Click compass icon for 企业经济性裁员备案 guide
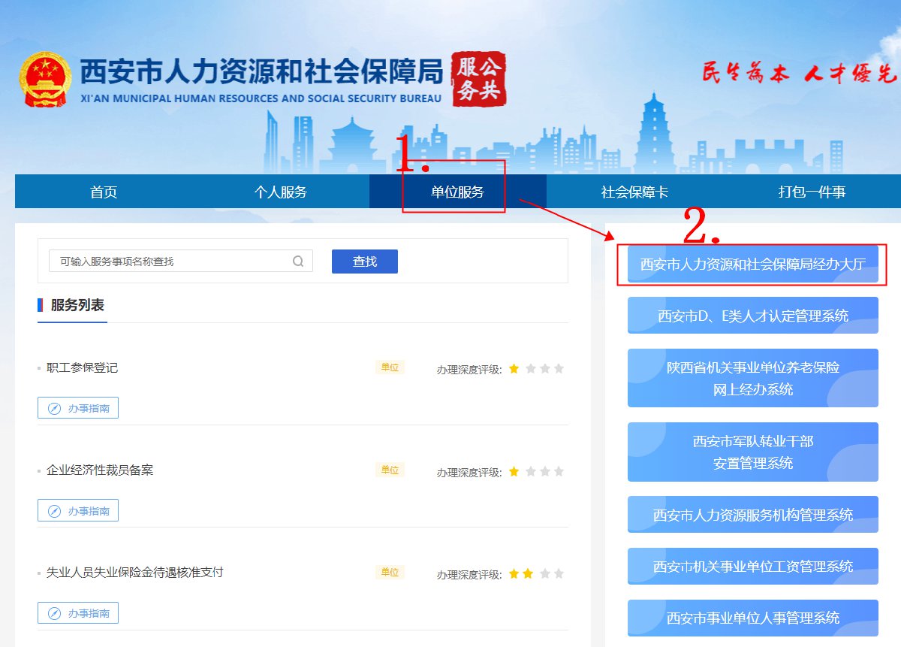Screen dimensions: 901x647 point(54,511)
